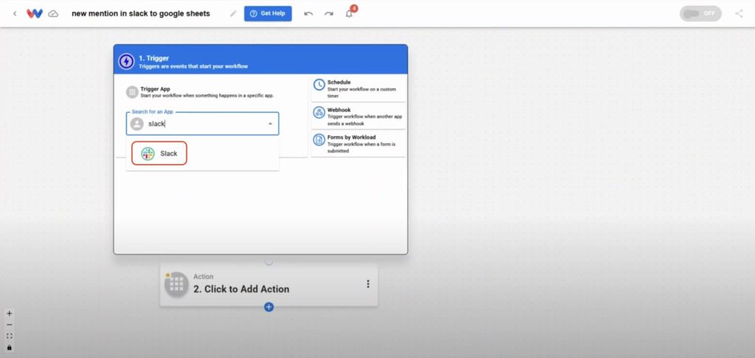Click the Trigger App label
The image size is (755, 358).
(x=155, y=89)
